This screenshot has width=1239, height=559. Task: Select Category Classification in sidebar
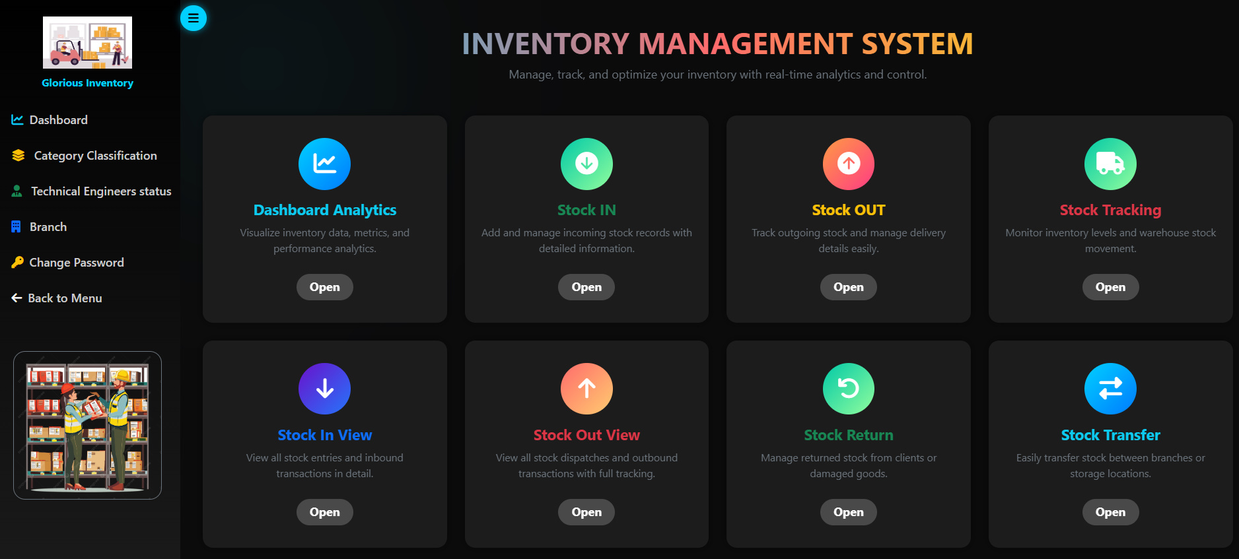click(x=95, y=156)
